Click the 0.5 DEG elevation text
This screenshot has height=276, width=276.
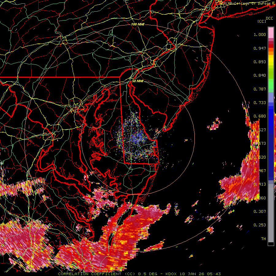pos(148,274)
